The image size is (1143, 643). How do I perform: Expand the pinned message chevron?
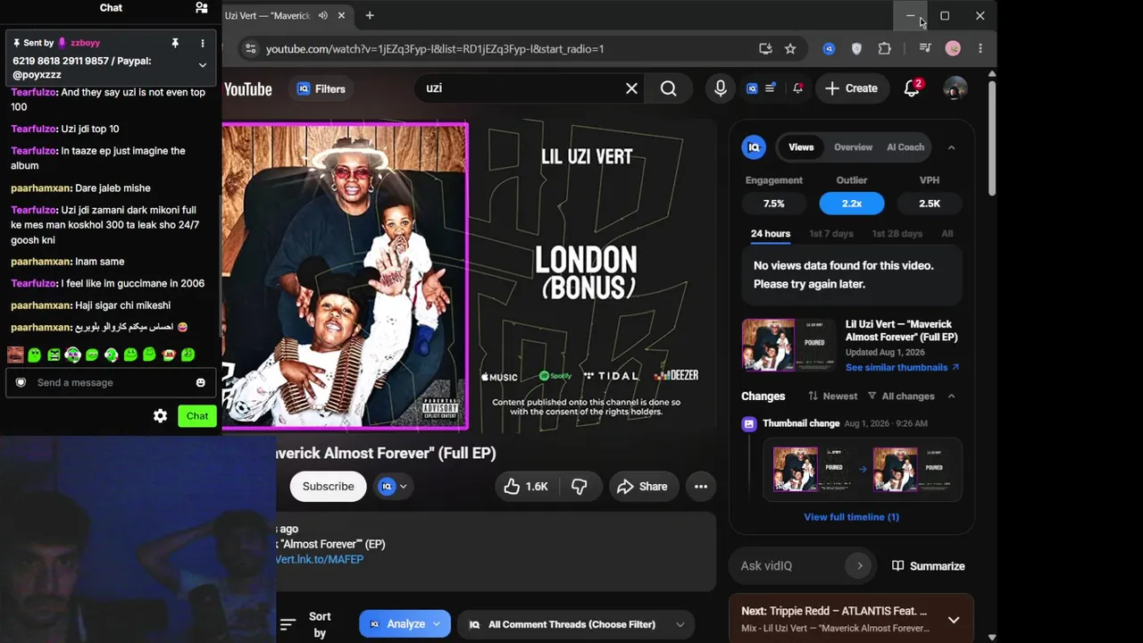coord(203,65)
